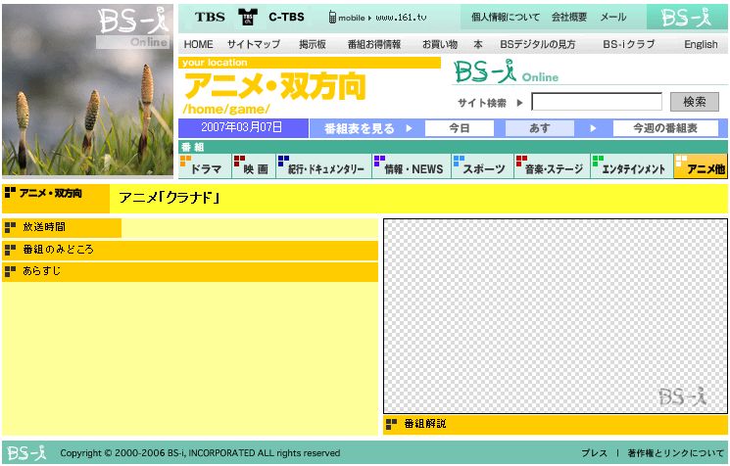The height and width of the screenshot is (466, 730).
Task: Select the 映画 category tab
Action: coord(254,166)
